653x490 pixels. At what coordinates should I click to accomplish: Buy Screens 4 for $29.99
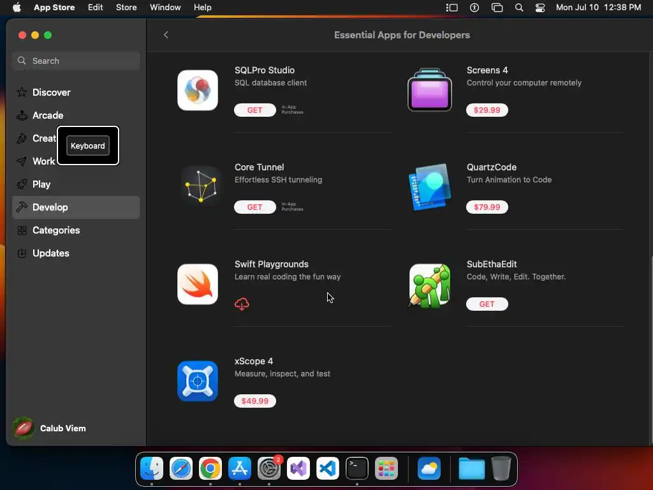[x=487, y=110]
